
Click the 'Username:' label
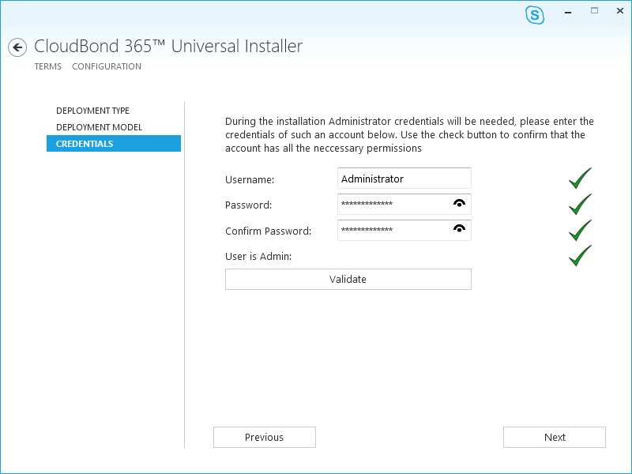point(250,180)
